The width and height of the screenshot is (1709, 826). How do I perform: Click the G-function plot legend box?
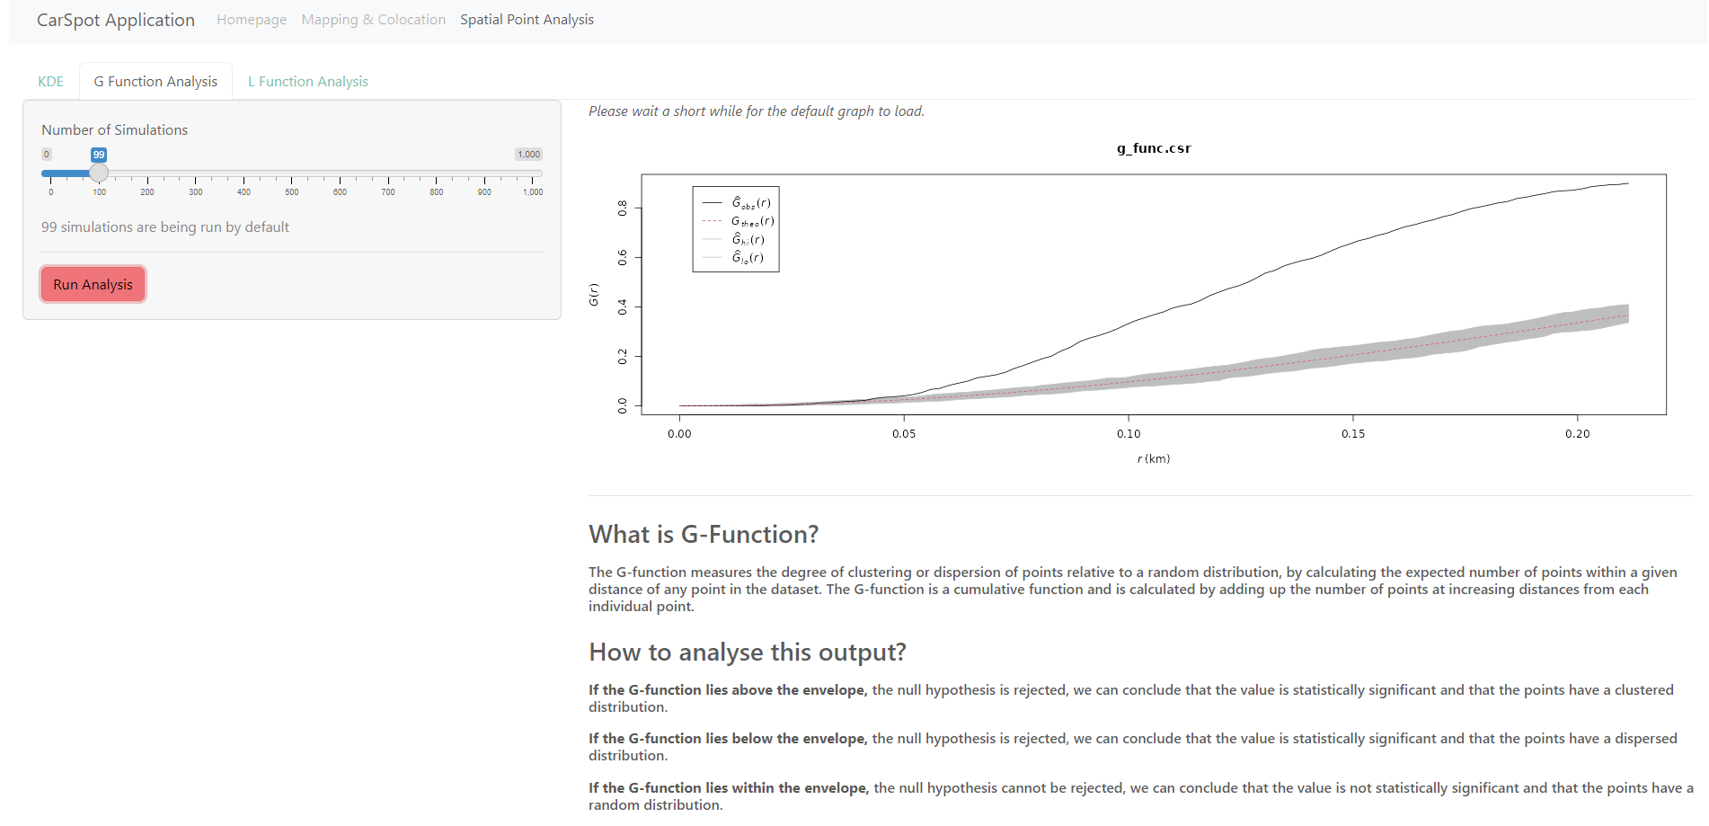click(735, 229)
